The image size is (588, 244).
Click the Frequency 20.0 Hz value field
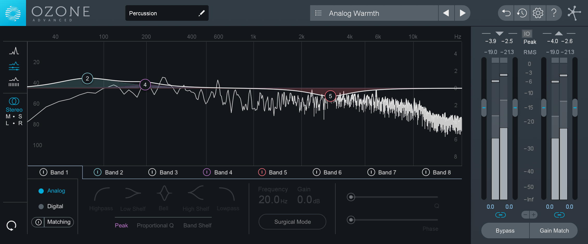click(x=273, y=200)
